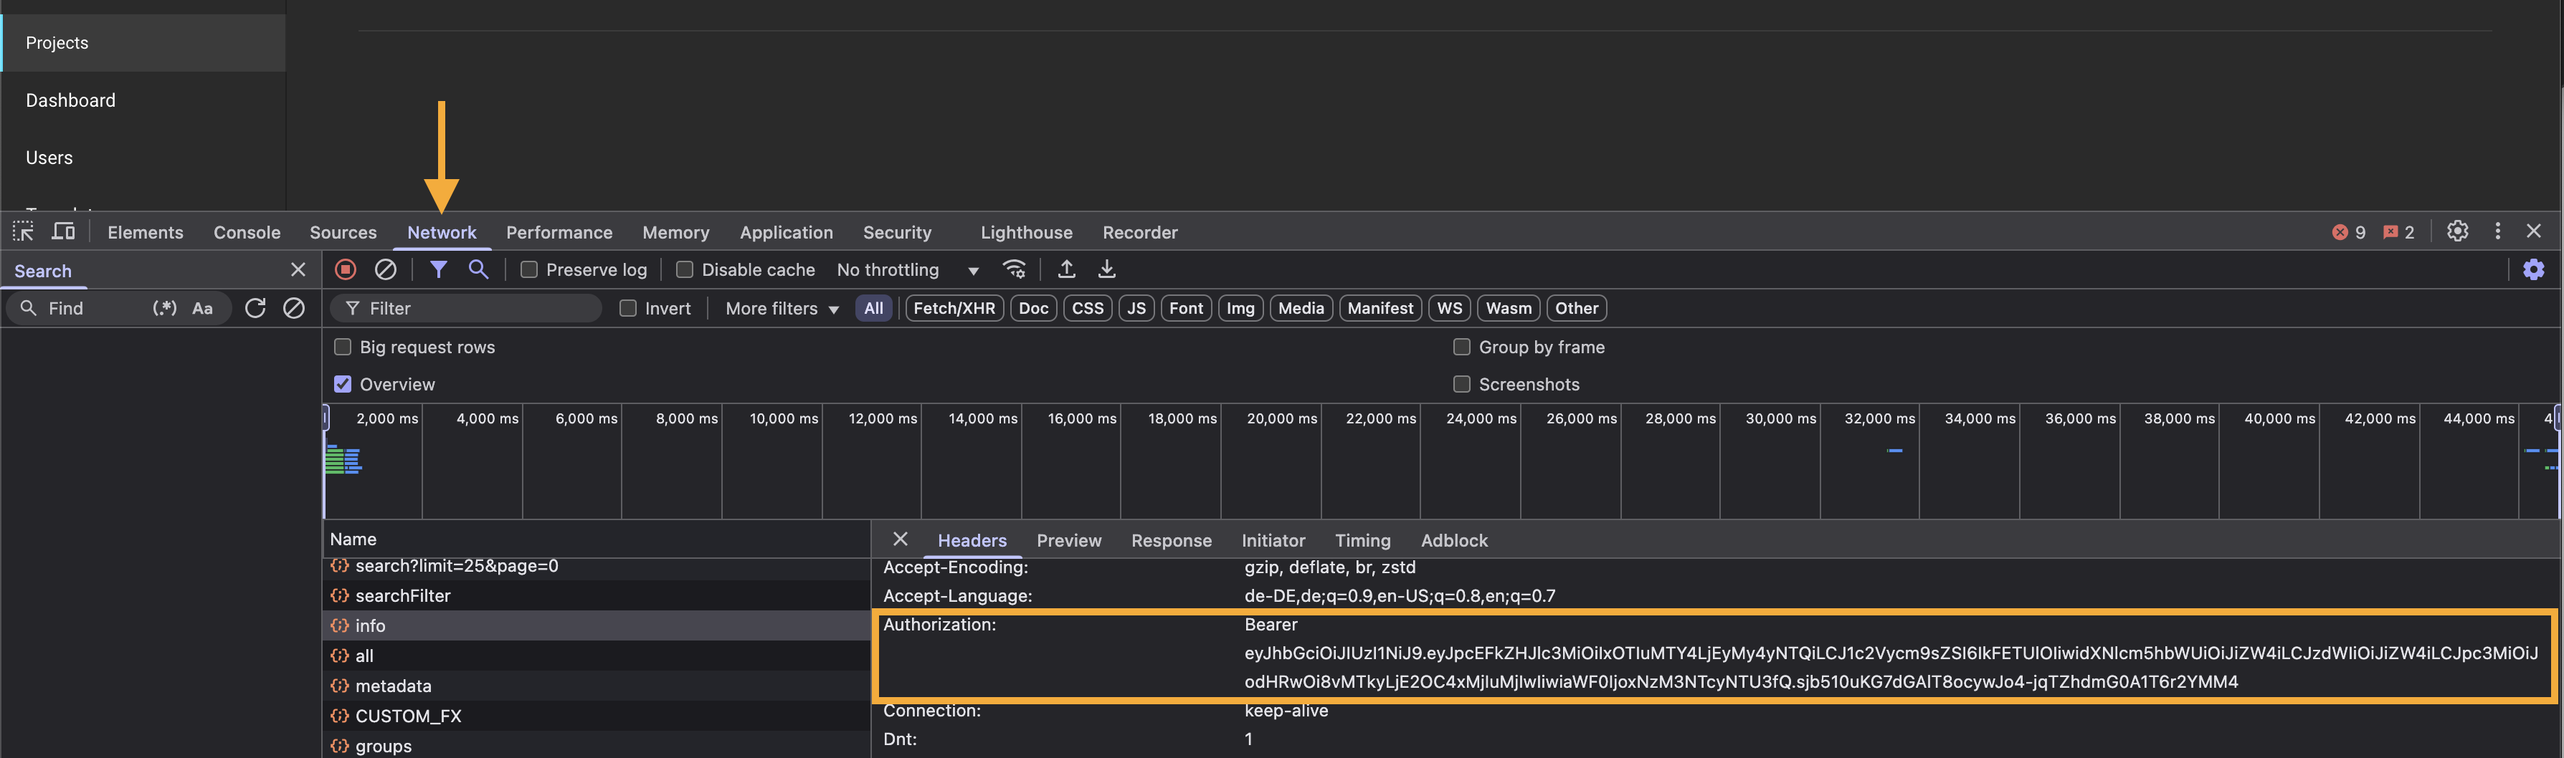The width and height of the screenshot is (2564, 758).
Task: Toggle the network filter funnel icon
Action: pos(438,269)
